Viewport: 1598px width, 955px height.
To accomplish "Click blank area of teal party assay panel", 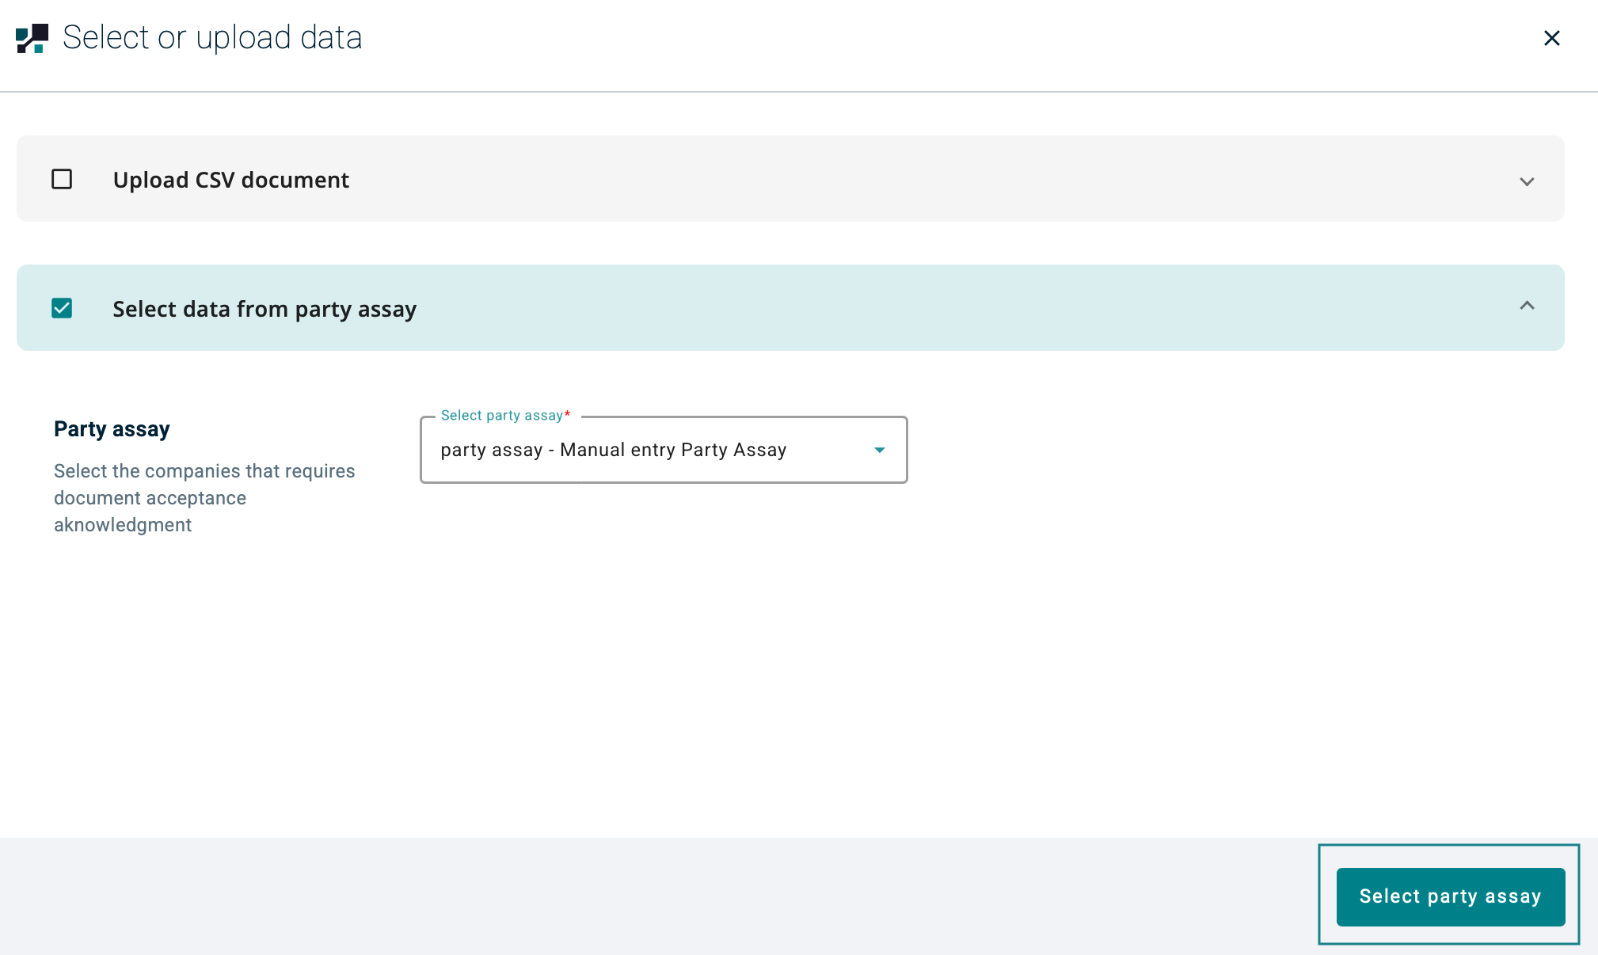I will 871,308.
